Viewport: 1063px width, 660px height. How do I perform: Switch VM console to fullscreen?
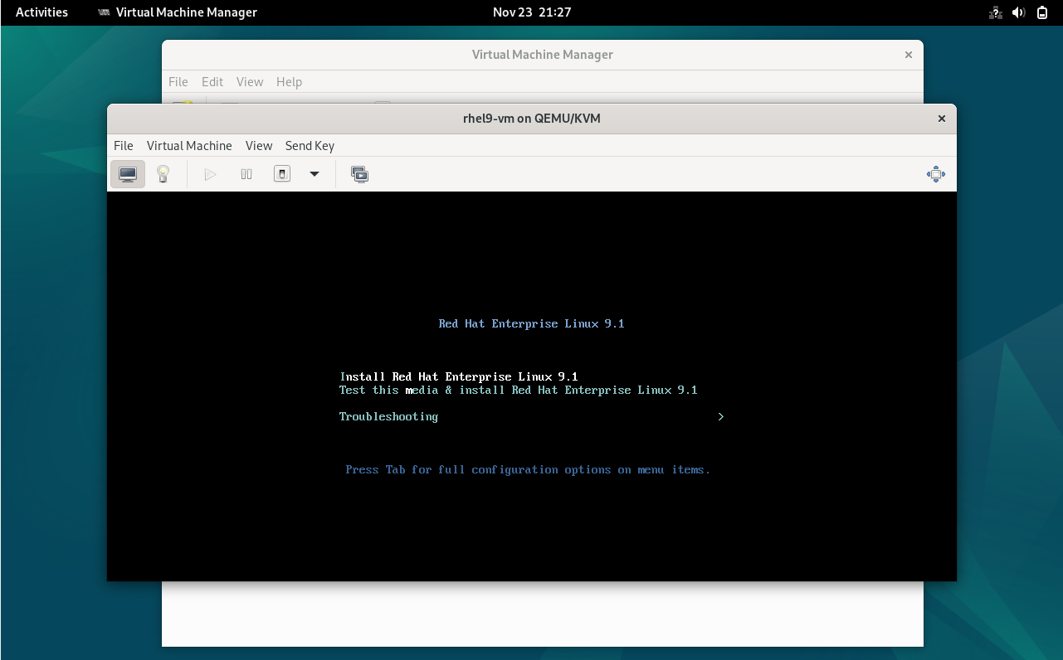click(936, 174)
